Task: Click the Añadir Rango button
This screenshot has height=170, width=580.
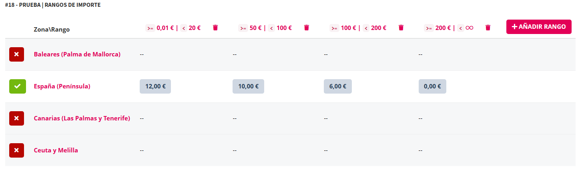Action: point(538,27)
